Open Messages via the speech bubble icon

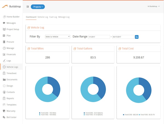click(x=4, y=23)
